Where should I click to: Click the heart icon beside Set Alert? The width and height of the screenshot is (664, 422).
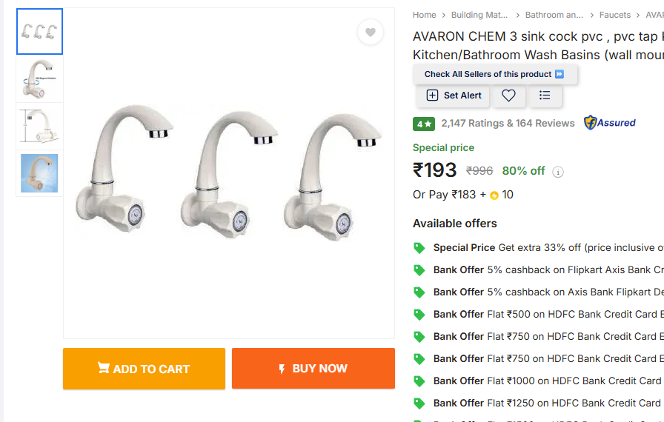508,96
